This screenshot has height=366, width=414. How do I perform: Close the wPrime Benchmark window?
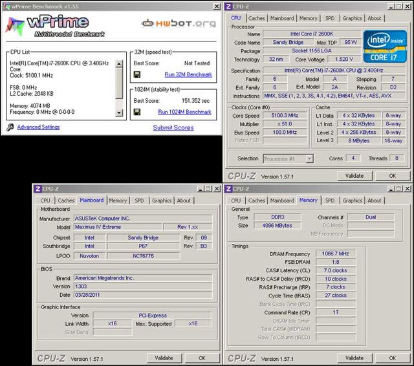[217, 6]
